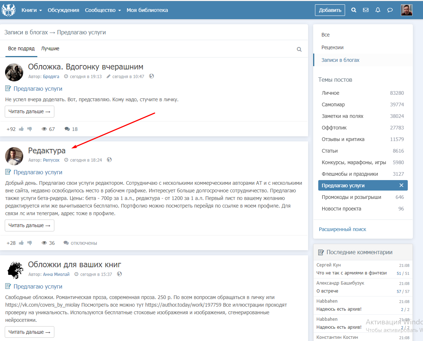Screen dimensions: 423x341
Task: Click "Предлагаю услуги" tag under Редактура post
Action: pyautogui.click(x=38, y=172)
